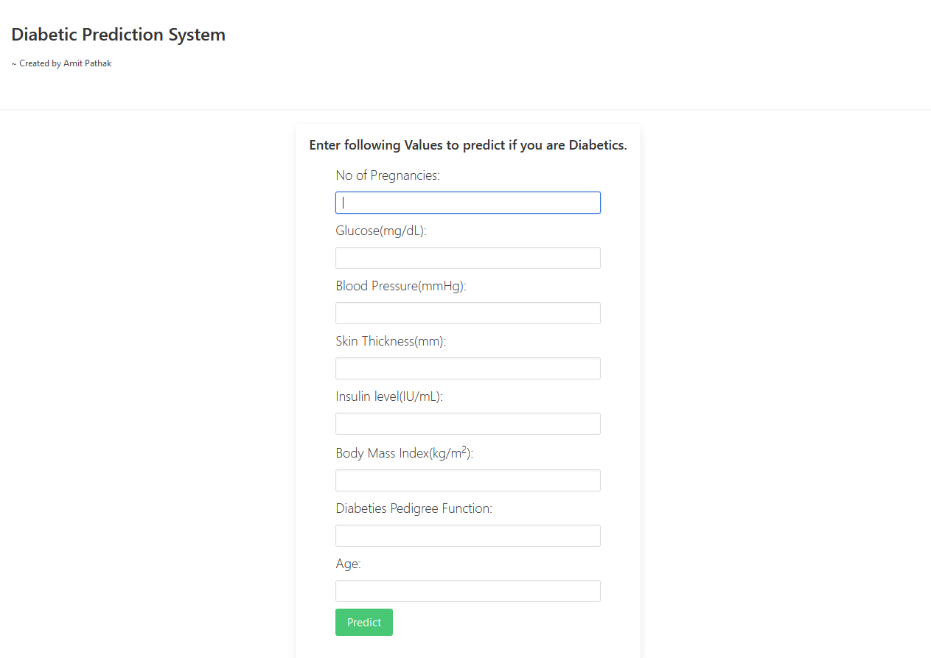
Task: Focus the Age input field
Action: pos(467,590)
